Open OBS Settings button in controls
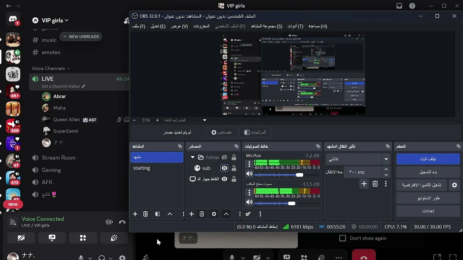The height and width of the screenshot is (260, 463). tap(428, 211)
